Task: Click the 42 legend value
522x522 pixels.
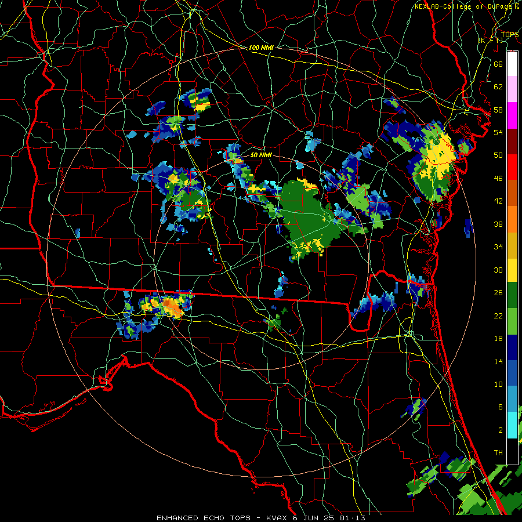Action: click(498, 201)
